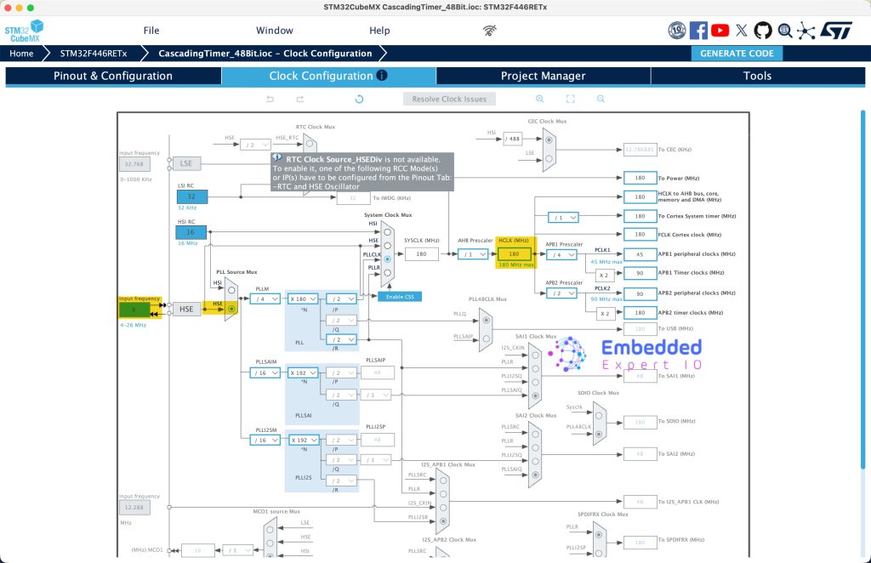Click the info icon beside Clock Configuration
Screen dimensions: 871x563
click(x=382, y=76)
